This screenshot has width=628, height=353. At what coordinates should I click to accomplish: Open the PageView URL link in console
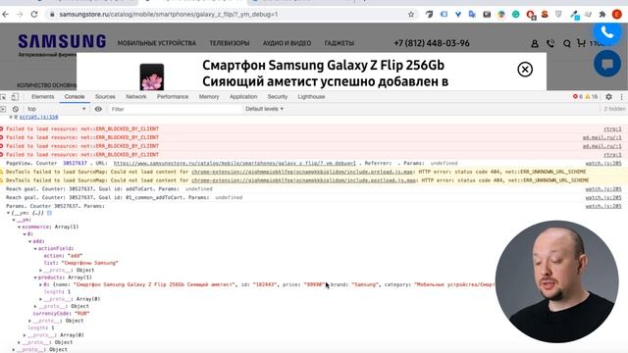click(235, 164)
